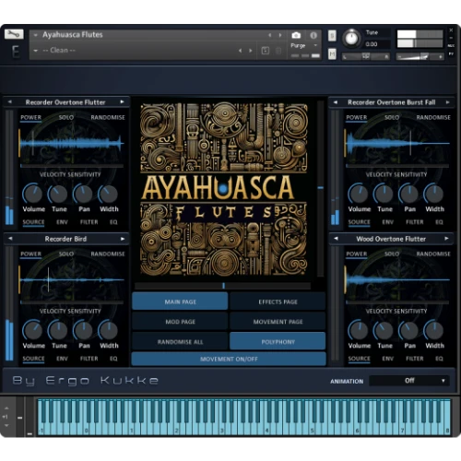Viewport: 461px width, 461px height.
Task: Toggle SOLO on Recorder Bird layer
Action: pos(66,254)
